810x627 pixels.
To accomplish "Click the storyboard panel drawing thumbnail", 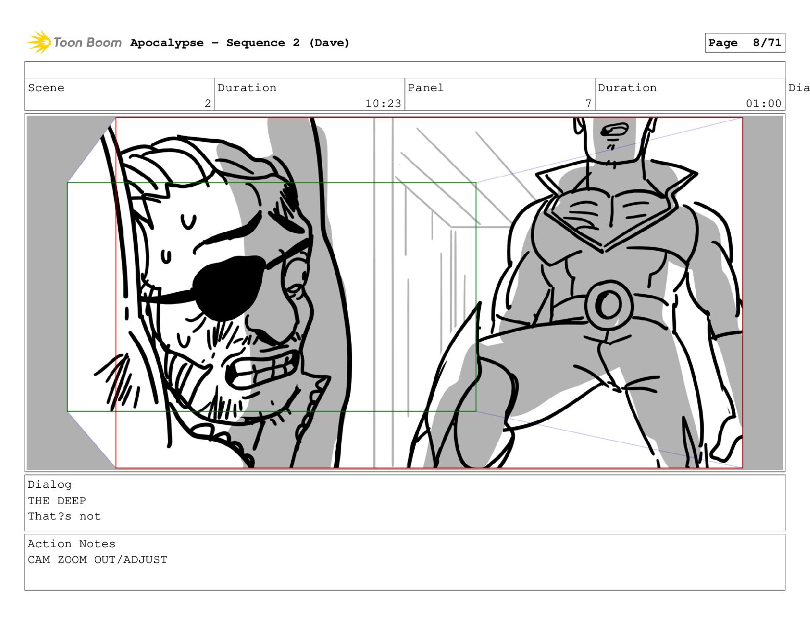I will pos(404,292).
